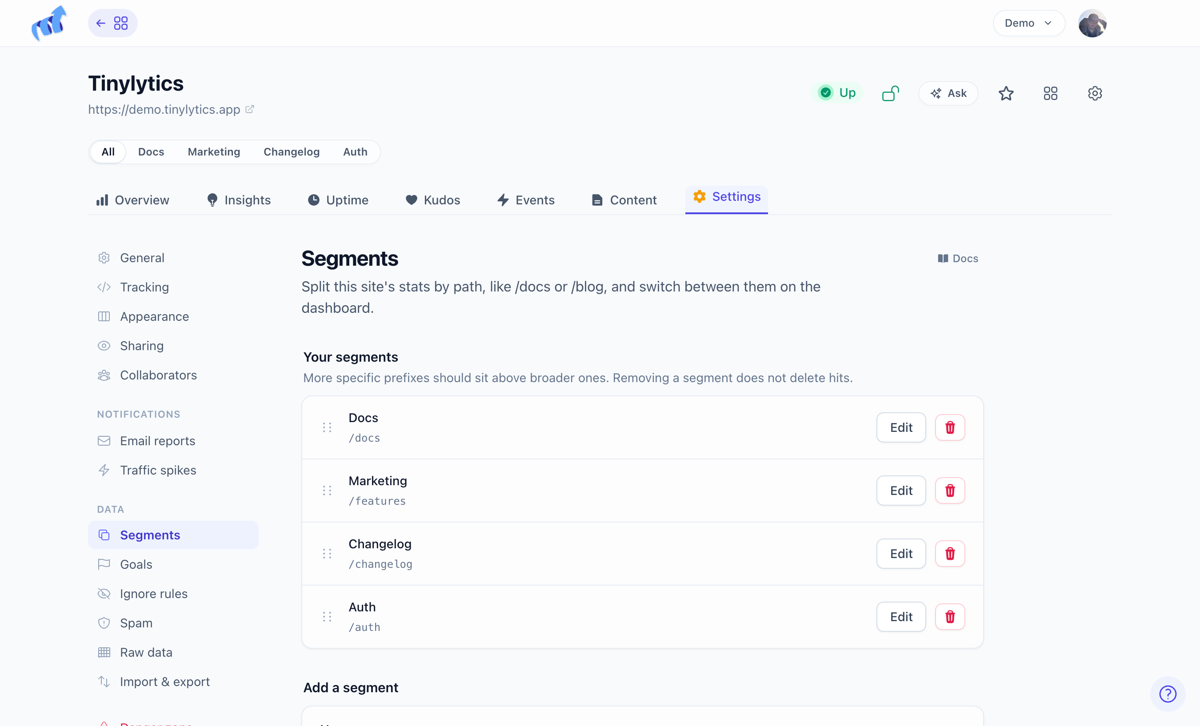Open the user avatar menu
This screenshot has width=1200, height=726.
pos(1092,23)
